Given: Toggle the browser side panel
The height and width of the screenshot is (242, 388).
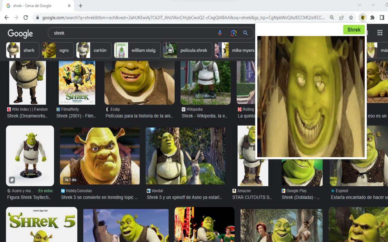Looking at the screenshot, I should coord(382,18).
